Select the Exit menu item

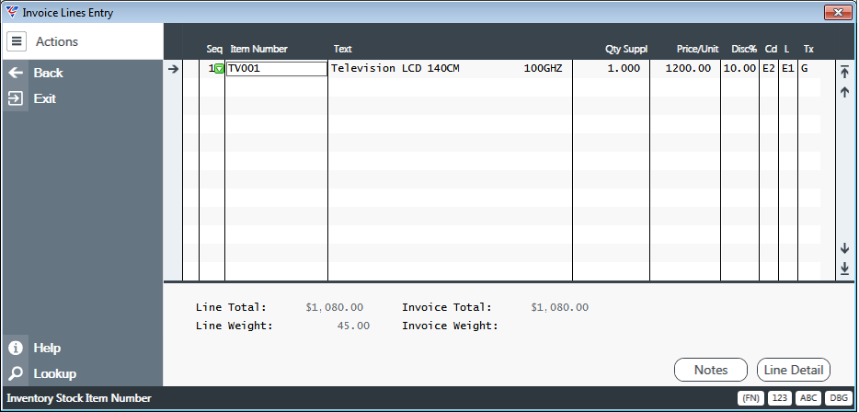[45, 98]
